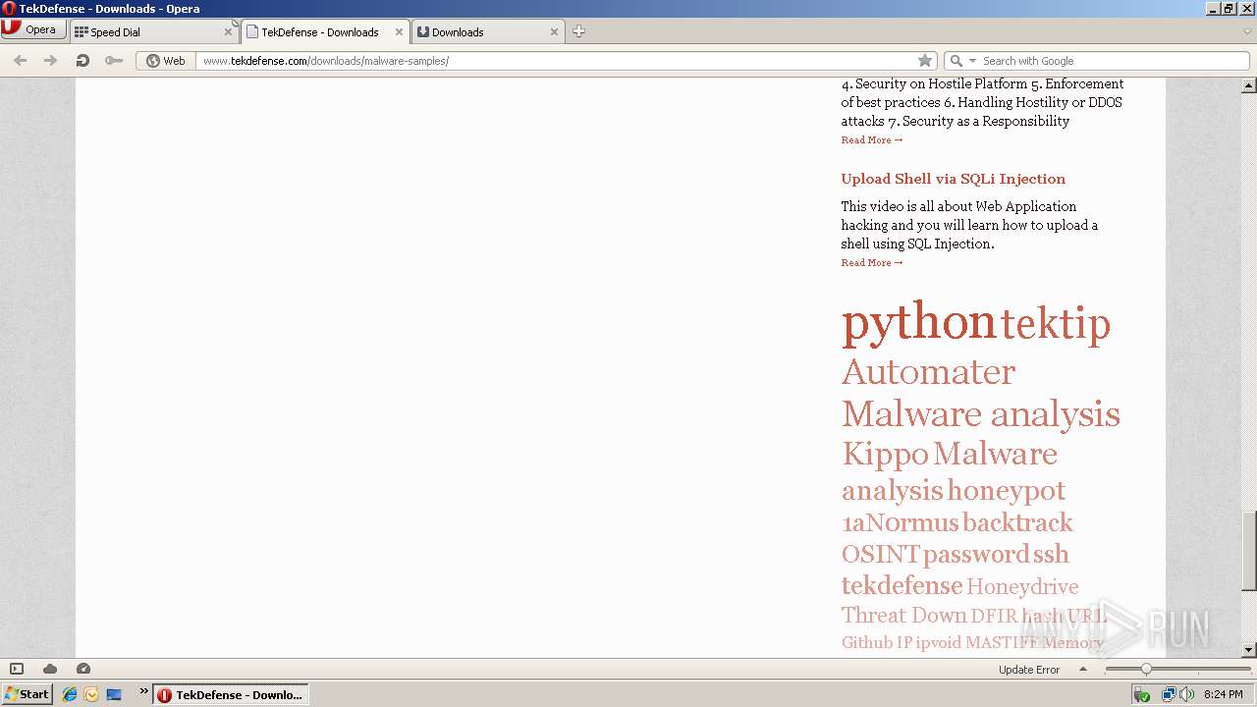The height and width of the screenshot is (707, 1257).
Task: Open Read More under SQL Injection video
Action: 871,263
